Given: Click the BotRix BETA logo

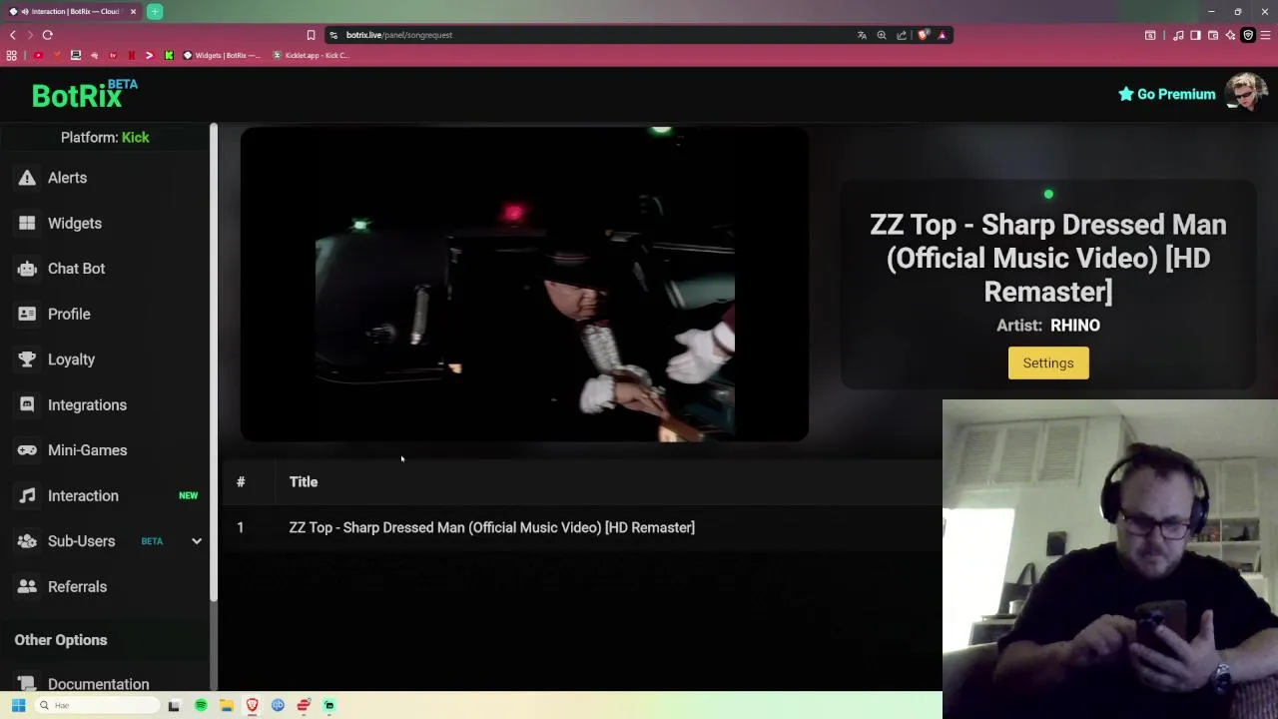Looking at the screenshot, I should (x=84, y=94).
